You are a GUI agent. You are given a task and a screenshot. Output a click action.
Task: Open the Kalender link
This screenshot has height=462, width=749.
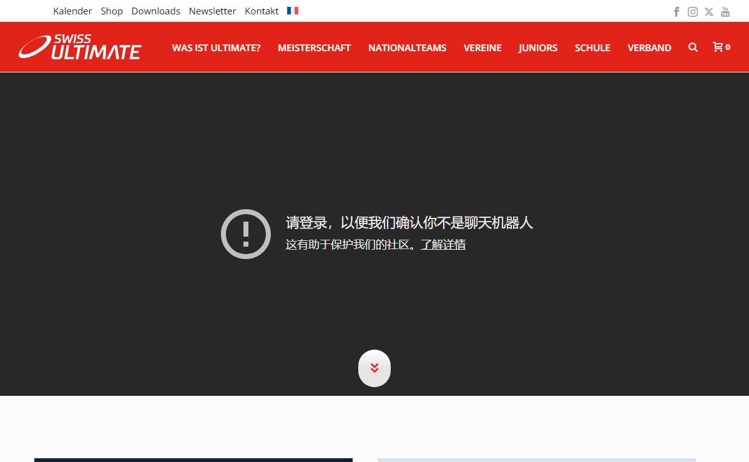coord(72,11)
